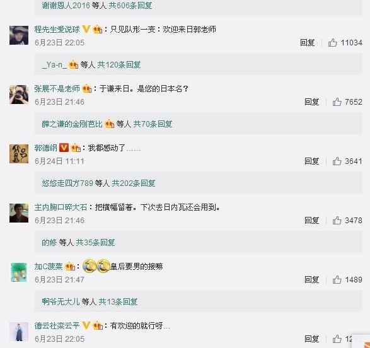Click thumbs-up icon next to 3478
Screen dimensions: 370x348
pyautogui.click(x=337, y=221)
